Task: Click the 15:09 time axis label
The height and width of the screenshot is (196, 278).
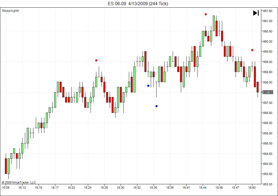Action: pos(6,188)
